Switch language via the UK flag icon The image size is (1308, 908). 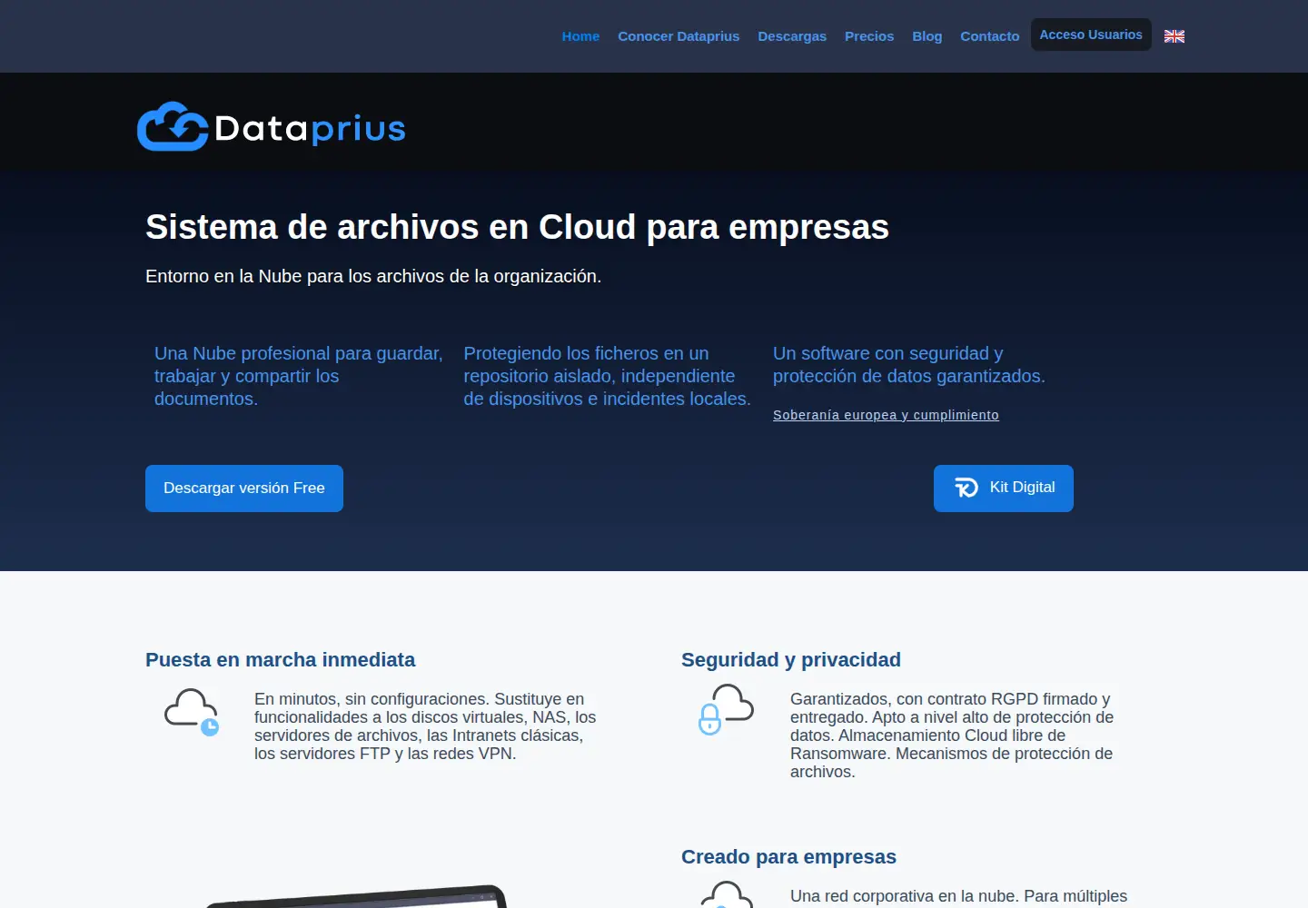click(x=1174, y=36)
